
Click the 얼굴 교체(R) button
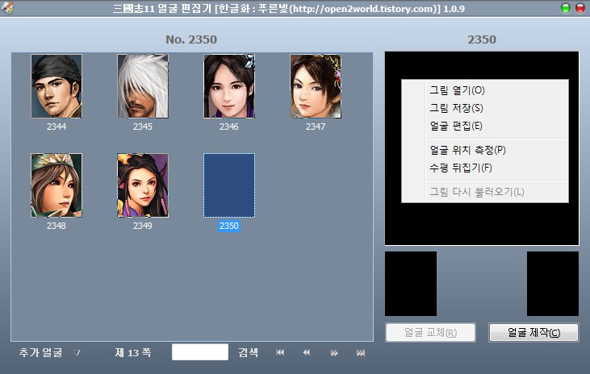430,332
